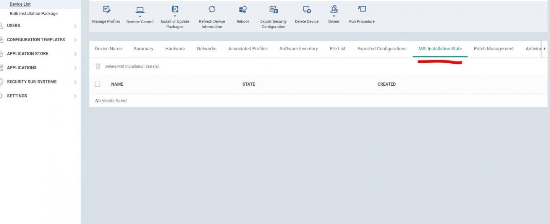Screen dimensions: 550x224
Task: Open the SETTINGS menu label
Action: [17, 96]
